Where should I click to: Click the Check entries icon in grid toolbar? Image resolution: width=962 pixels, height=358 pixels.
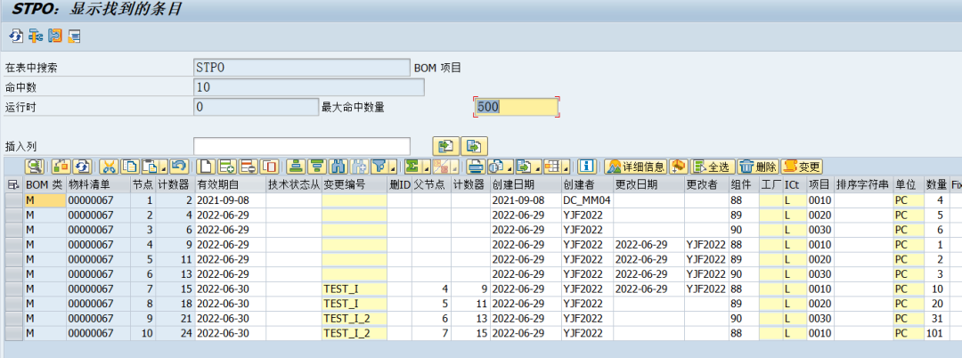coord(61,167)
